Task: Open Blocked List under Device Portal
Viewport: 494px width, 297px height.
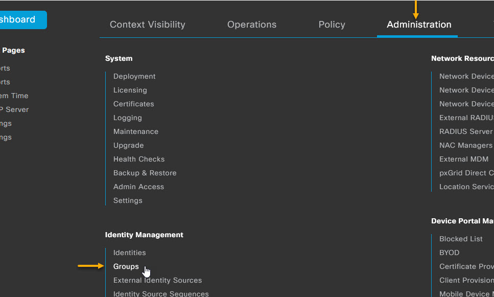Action: coord(461,239)
